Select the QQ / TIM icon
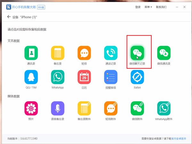Screen dimensions: 192x144 [31, 77]
